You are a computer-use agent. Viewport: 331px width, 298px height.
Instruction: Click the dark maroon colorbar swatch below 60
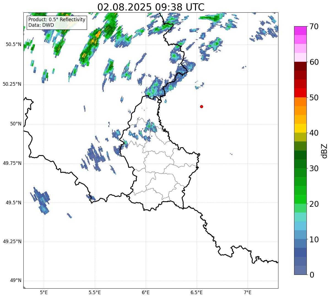300,66
